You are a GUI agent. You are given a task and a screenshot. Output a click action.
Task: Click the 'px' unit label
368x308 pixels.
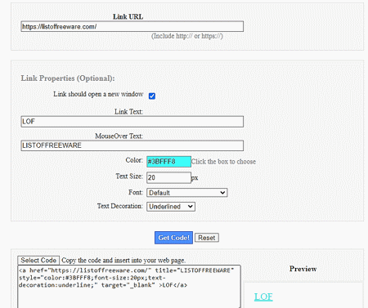coord(195,178)
